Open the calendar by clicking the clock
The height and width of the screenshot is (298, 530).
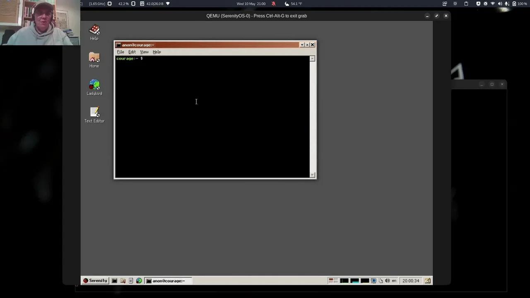pyautogui.click(x=411, y=281)
